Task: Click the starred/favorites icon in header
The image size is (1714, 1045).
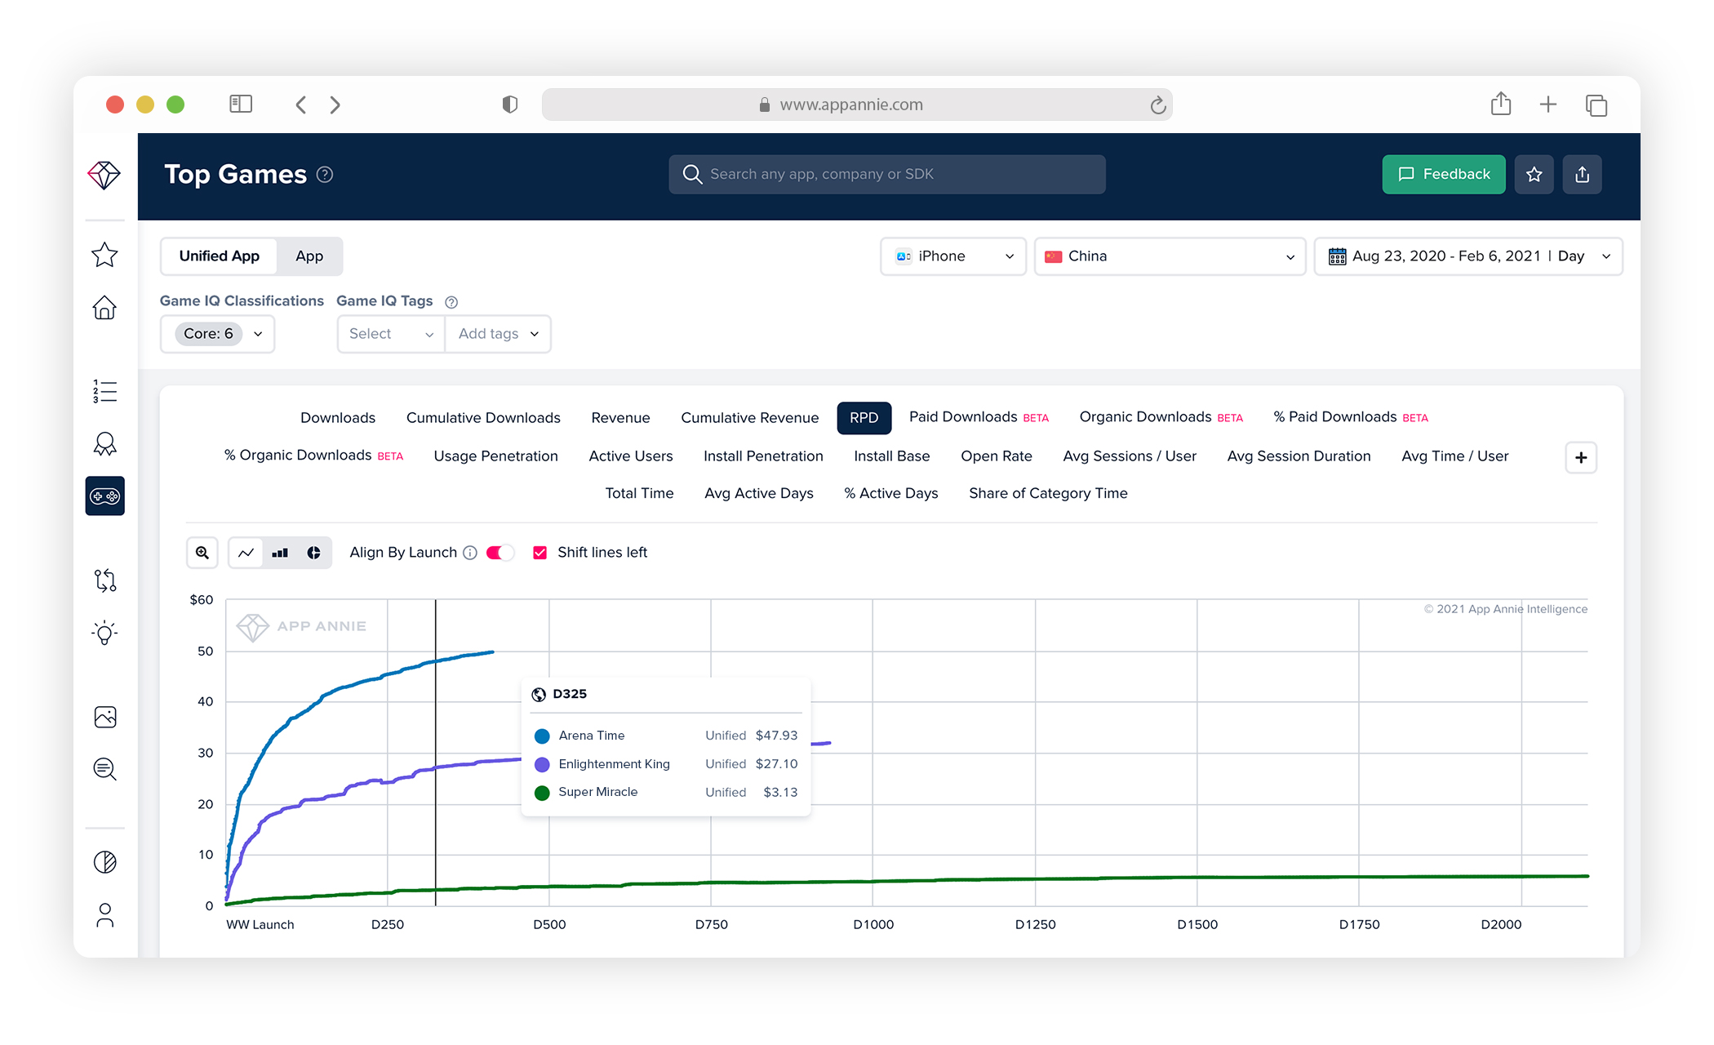Action: [x=1534, y=174]
